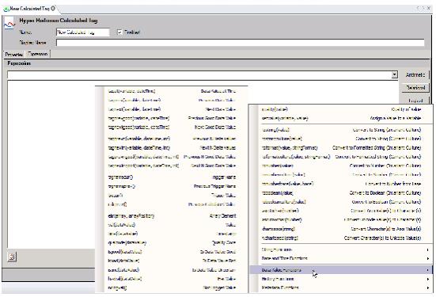
Task: Choose the Previous N Good Data Values entry
Action: point(172,157)
